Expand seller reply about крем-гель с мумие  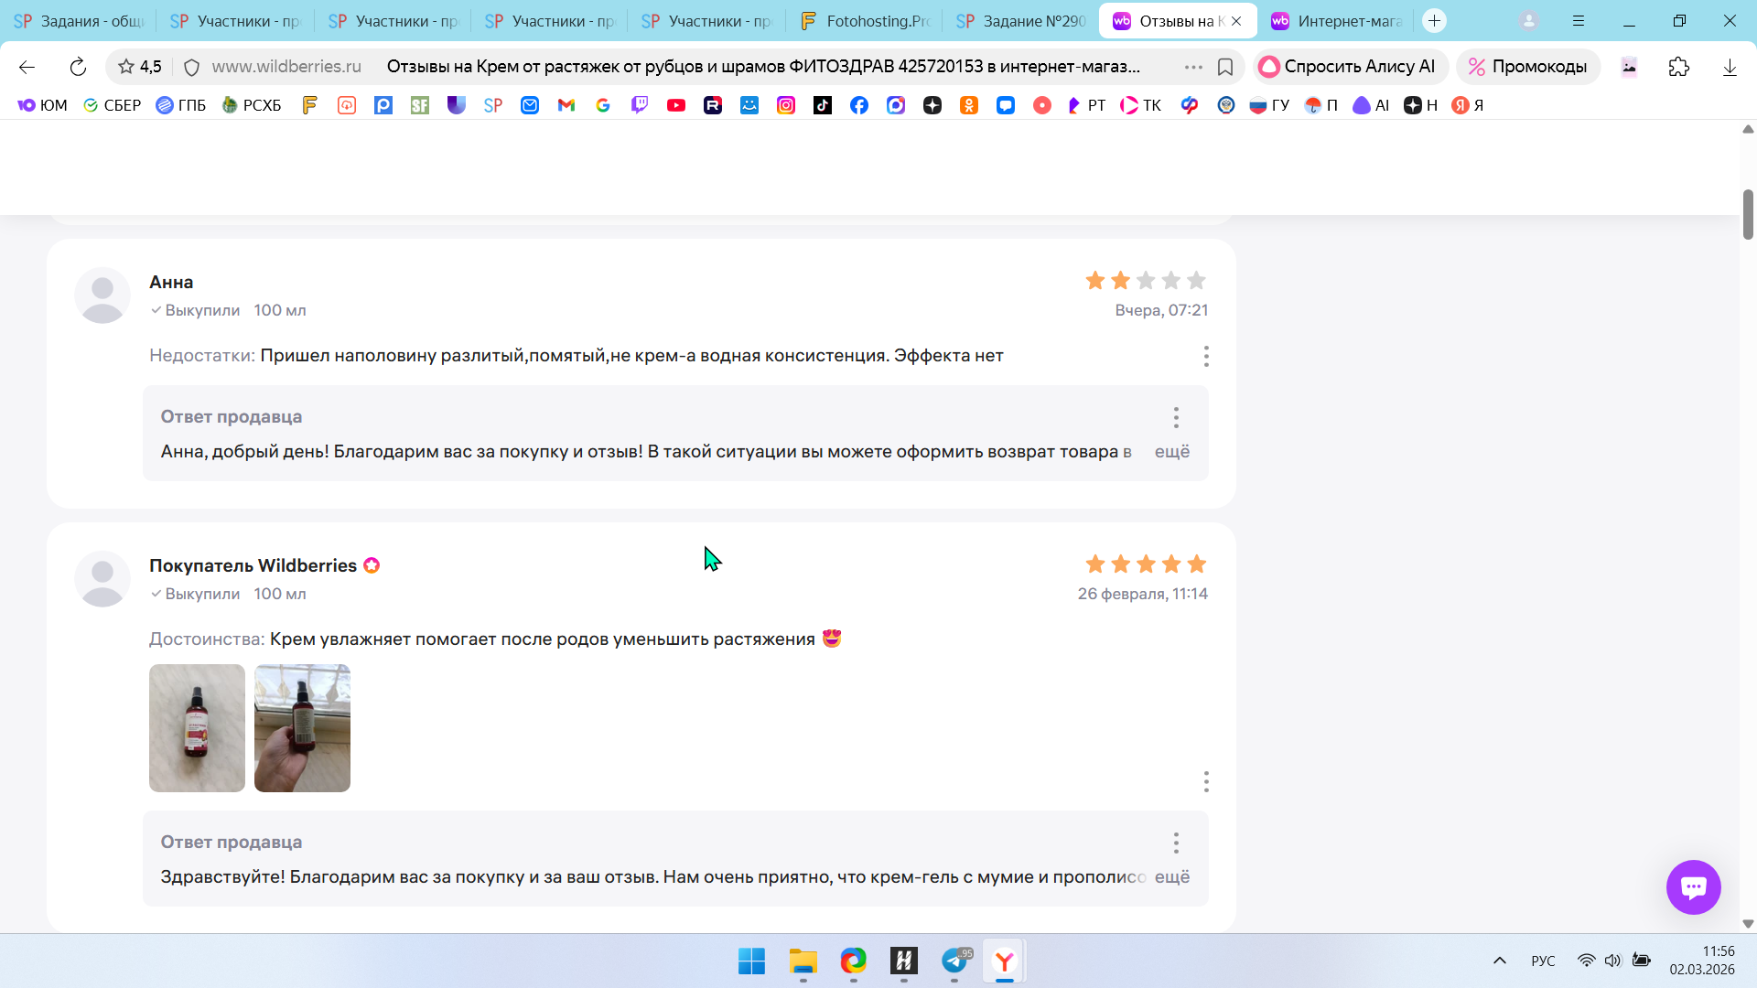point(1171,877)
